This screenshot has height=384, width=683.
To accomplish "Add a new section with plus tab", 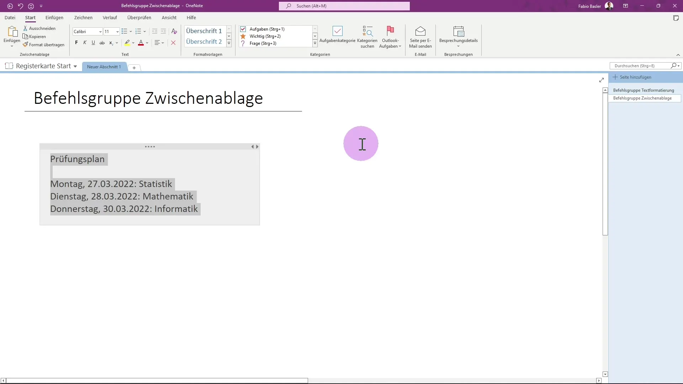I will point(134,68).
